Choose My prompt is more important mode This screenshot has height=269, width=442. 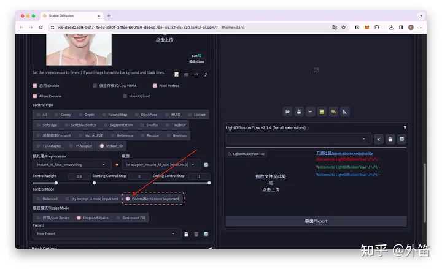(x=91, y=199)
